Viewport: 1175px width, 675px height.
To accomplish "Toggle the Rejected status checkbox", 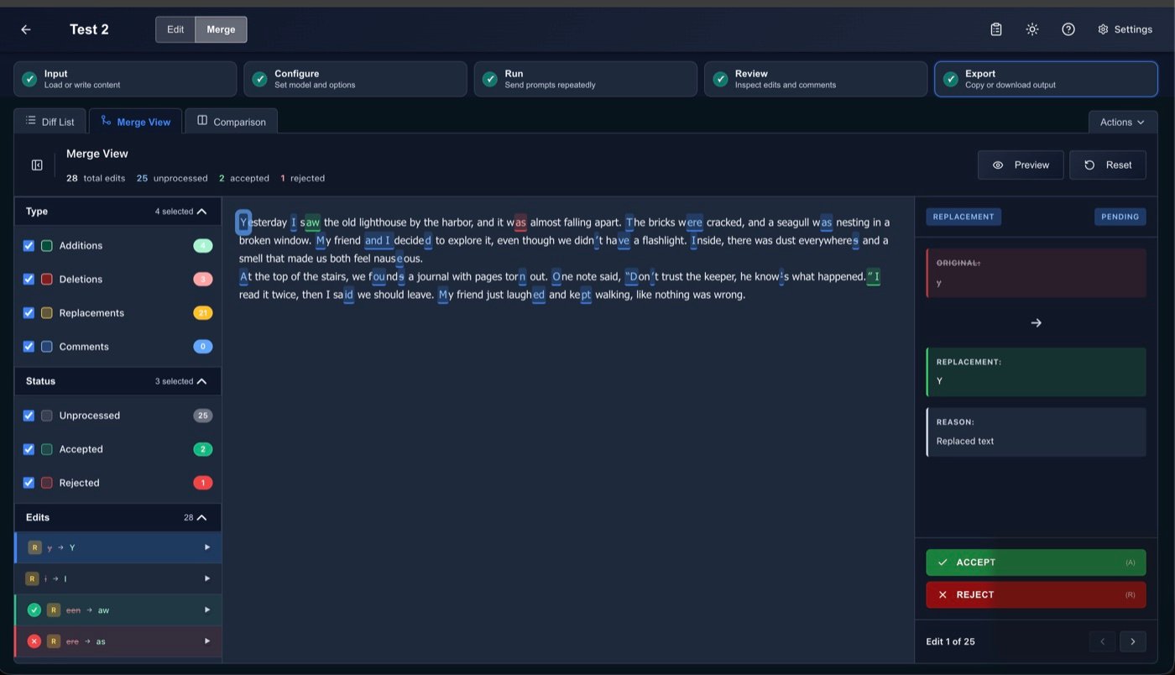I will pyautogui.click(x=29, y=483).
